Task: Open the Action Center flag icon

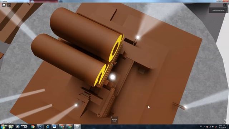Action: point(207,127)
